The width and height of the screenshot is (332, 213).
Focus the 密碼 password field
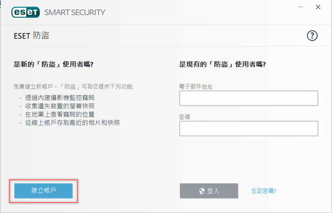coord(249,128)
